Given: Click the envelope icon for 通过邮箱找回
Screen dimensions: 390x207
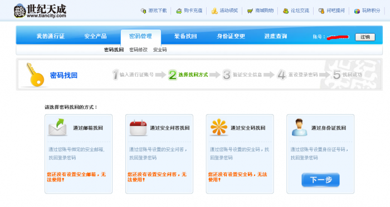Looking at the screenshot, I should click(57, 127).
